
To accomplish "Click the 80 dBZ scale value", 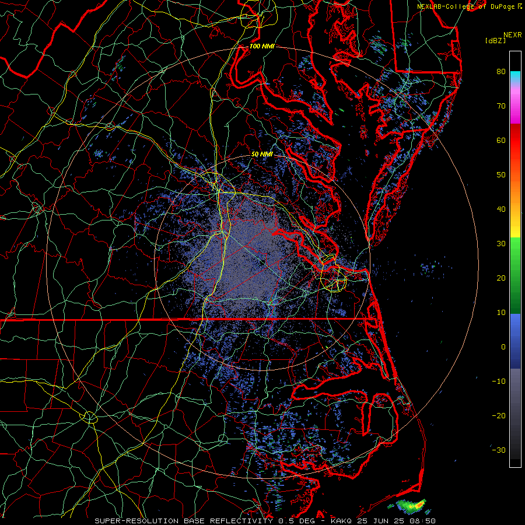I will pos(501,71).
